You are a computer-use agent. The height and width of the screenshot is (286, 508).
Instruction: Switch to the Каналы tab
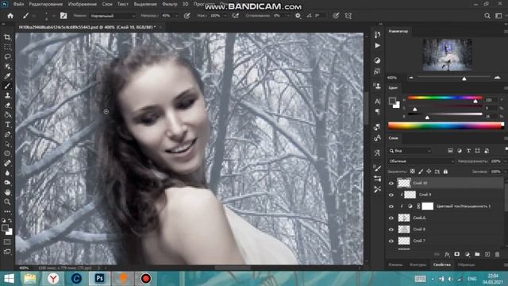pyautogui.click(x=395, y=265)
